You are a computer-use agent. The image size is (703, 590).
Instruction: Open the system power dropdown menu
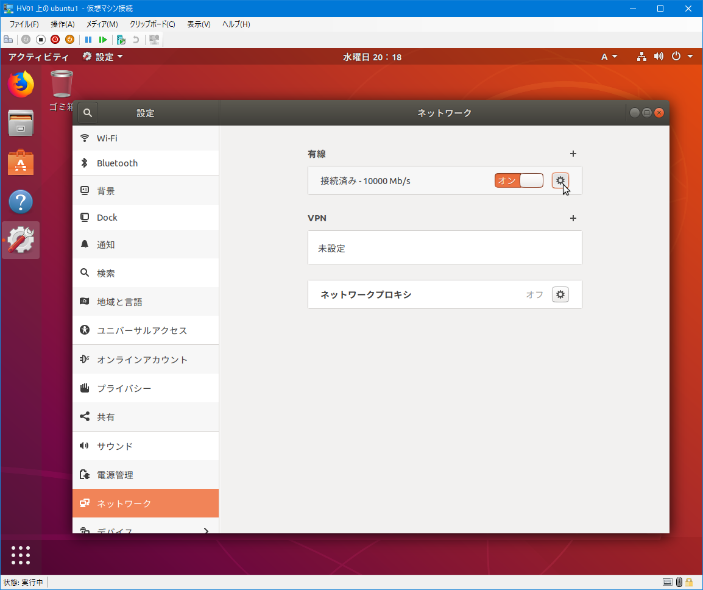click(676, 56)
